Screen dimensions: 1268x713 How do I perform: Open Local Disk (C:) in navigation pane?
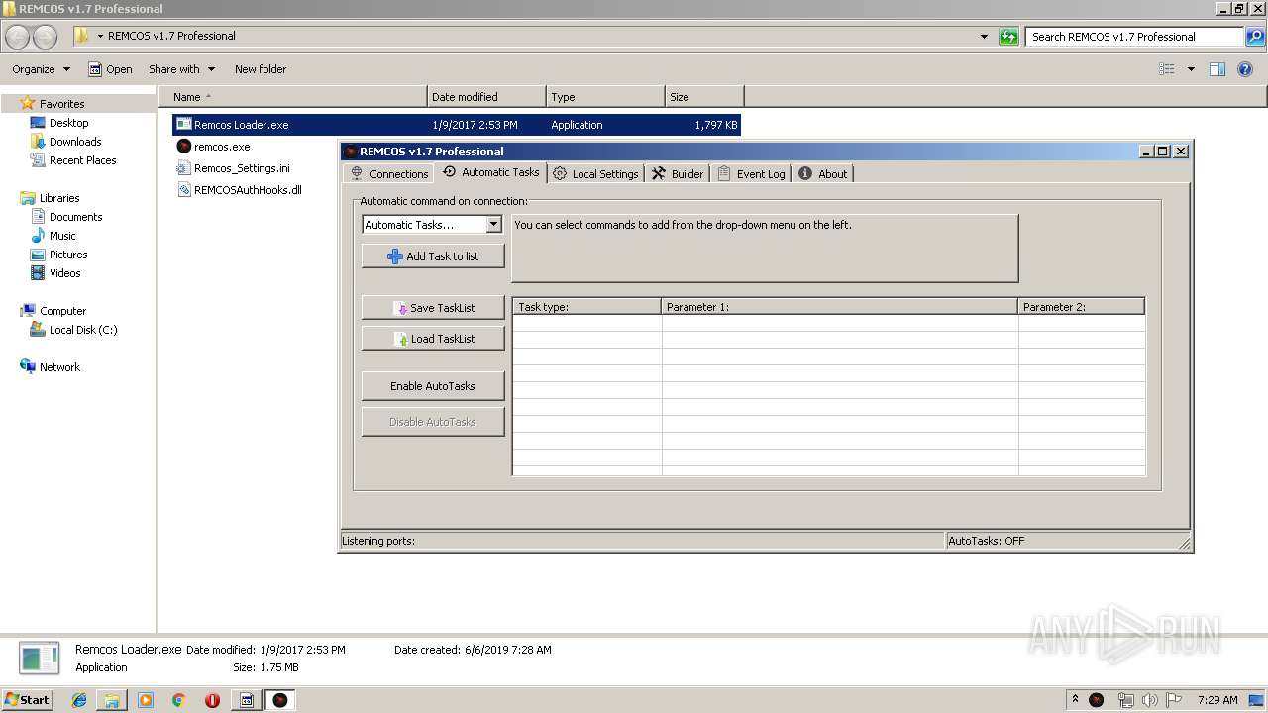(x=83, y=330)
